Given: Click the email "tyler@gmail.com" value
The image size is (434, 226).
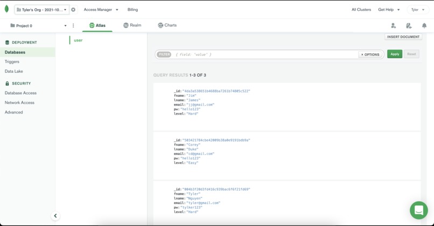Looking at the screenshot, I should click(204, 203).
